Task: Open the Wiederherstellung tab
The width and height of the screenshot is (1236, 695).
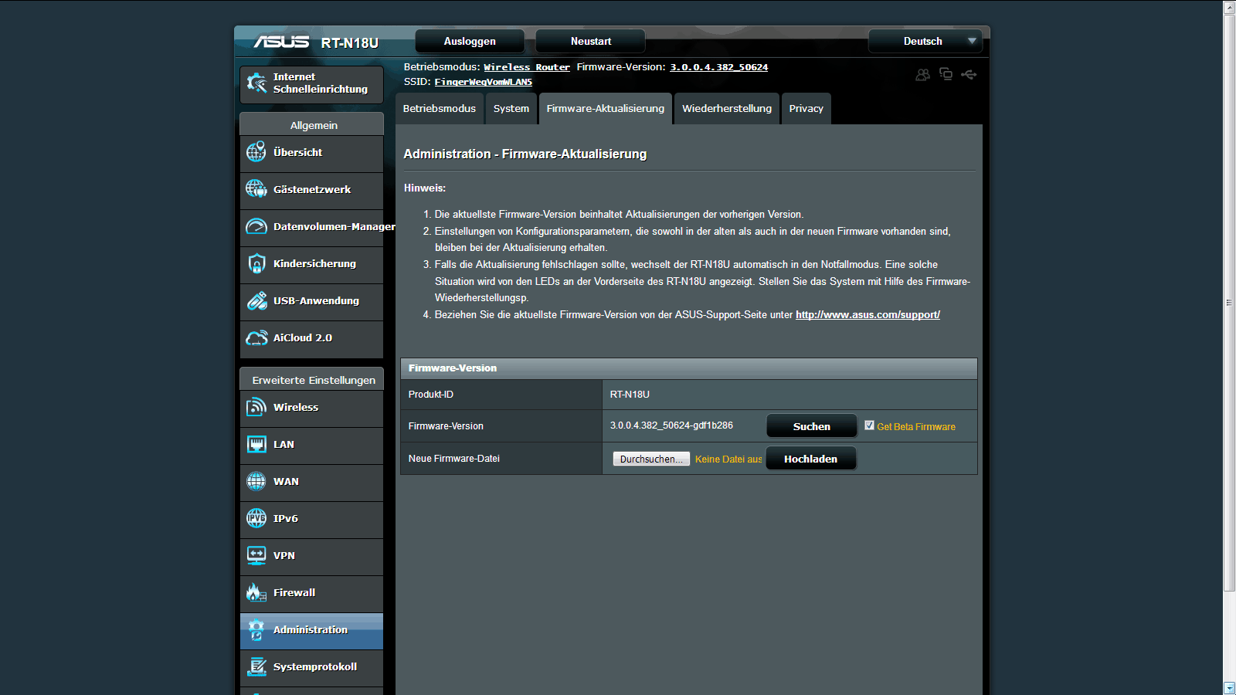Action: pos(727,109)
